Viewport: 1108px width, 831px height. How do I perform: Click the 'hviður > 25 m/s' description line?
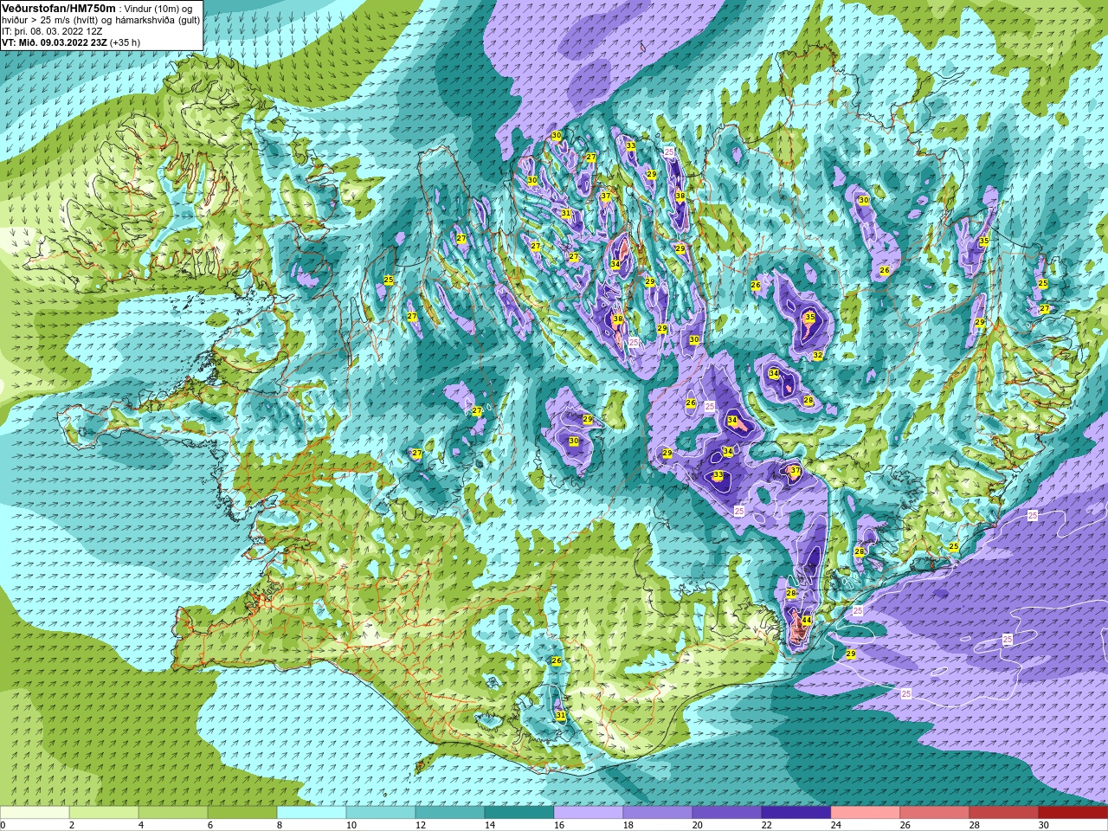tap(100, 19)
